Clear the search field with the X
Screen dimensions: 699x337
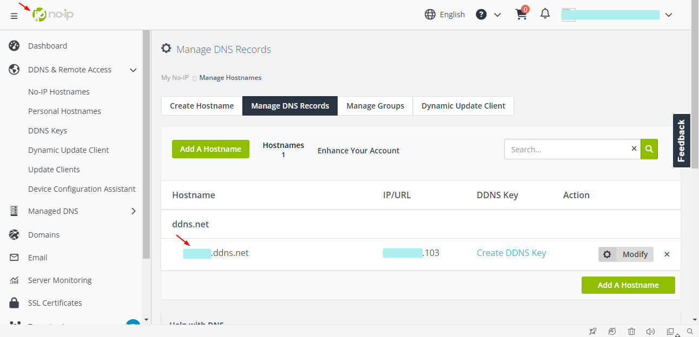click(634, 149)
